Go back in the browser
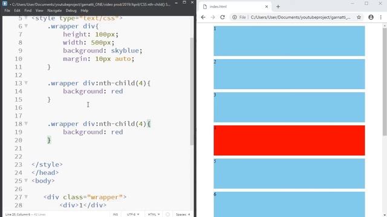 [x=203, y=17]
